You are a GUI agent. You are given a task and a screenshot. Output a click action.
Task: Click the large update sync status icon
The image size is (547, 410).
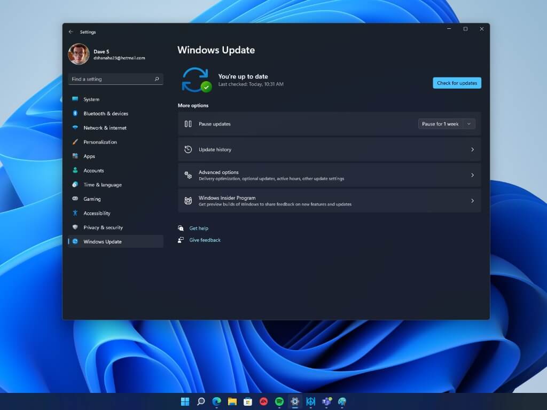point(197,80)
